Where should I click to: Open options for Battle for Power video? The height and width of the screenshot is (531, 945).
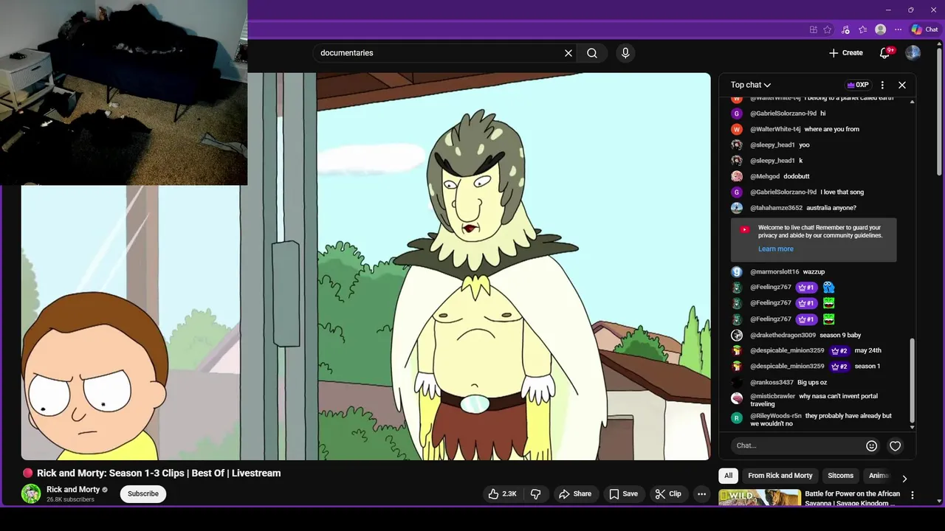(912, 496)
